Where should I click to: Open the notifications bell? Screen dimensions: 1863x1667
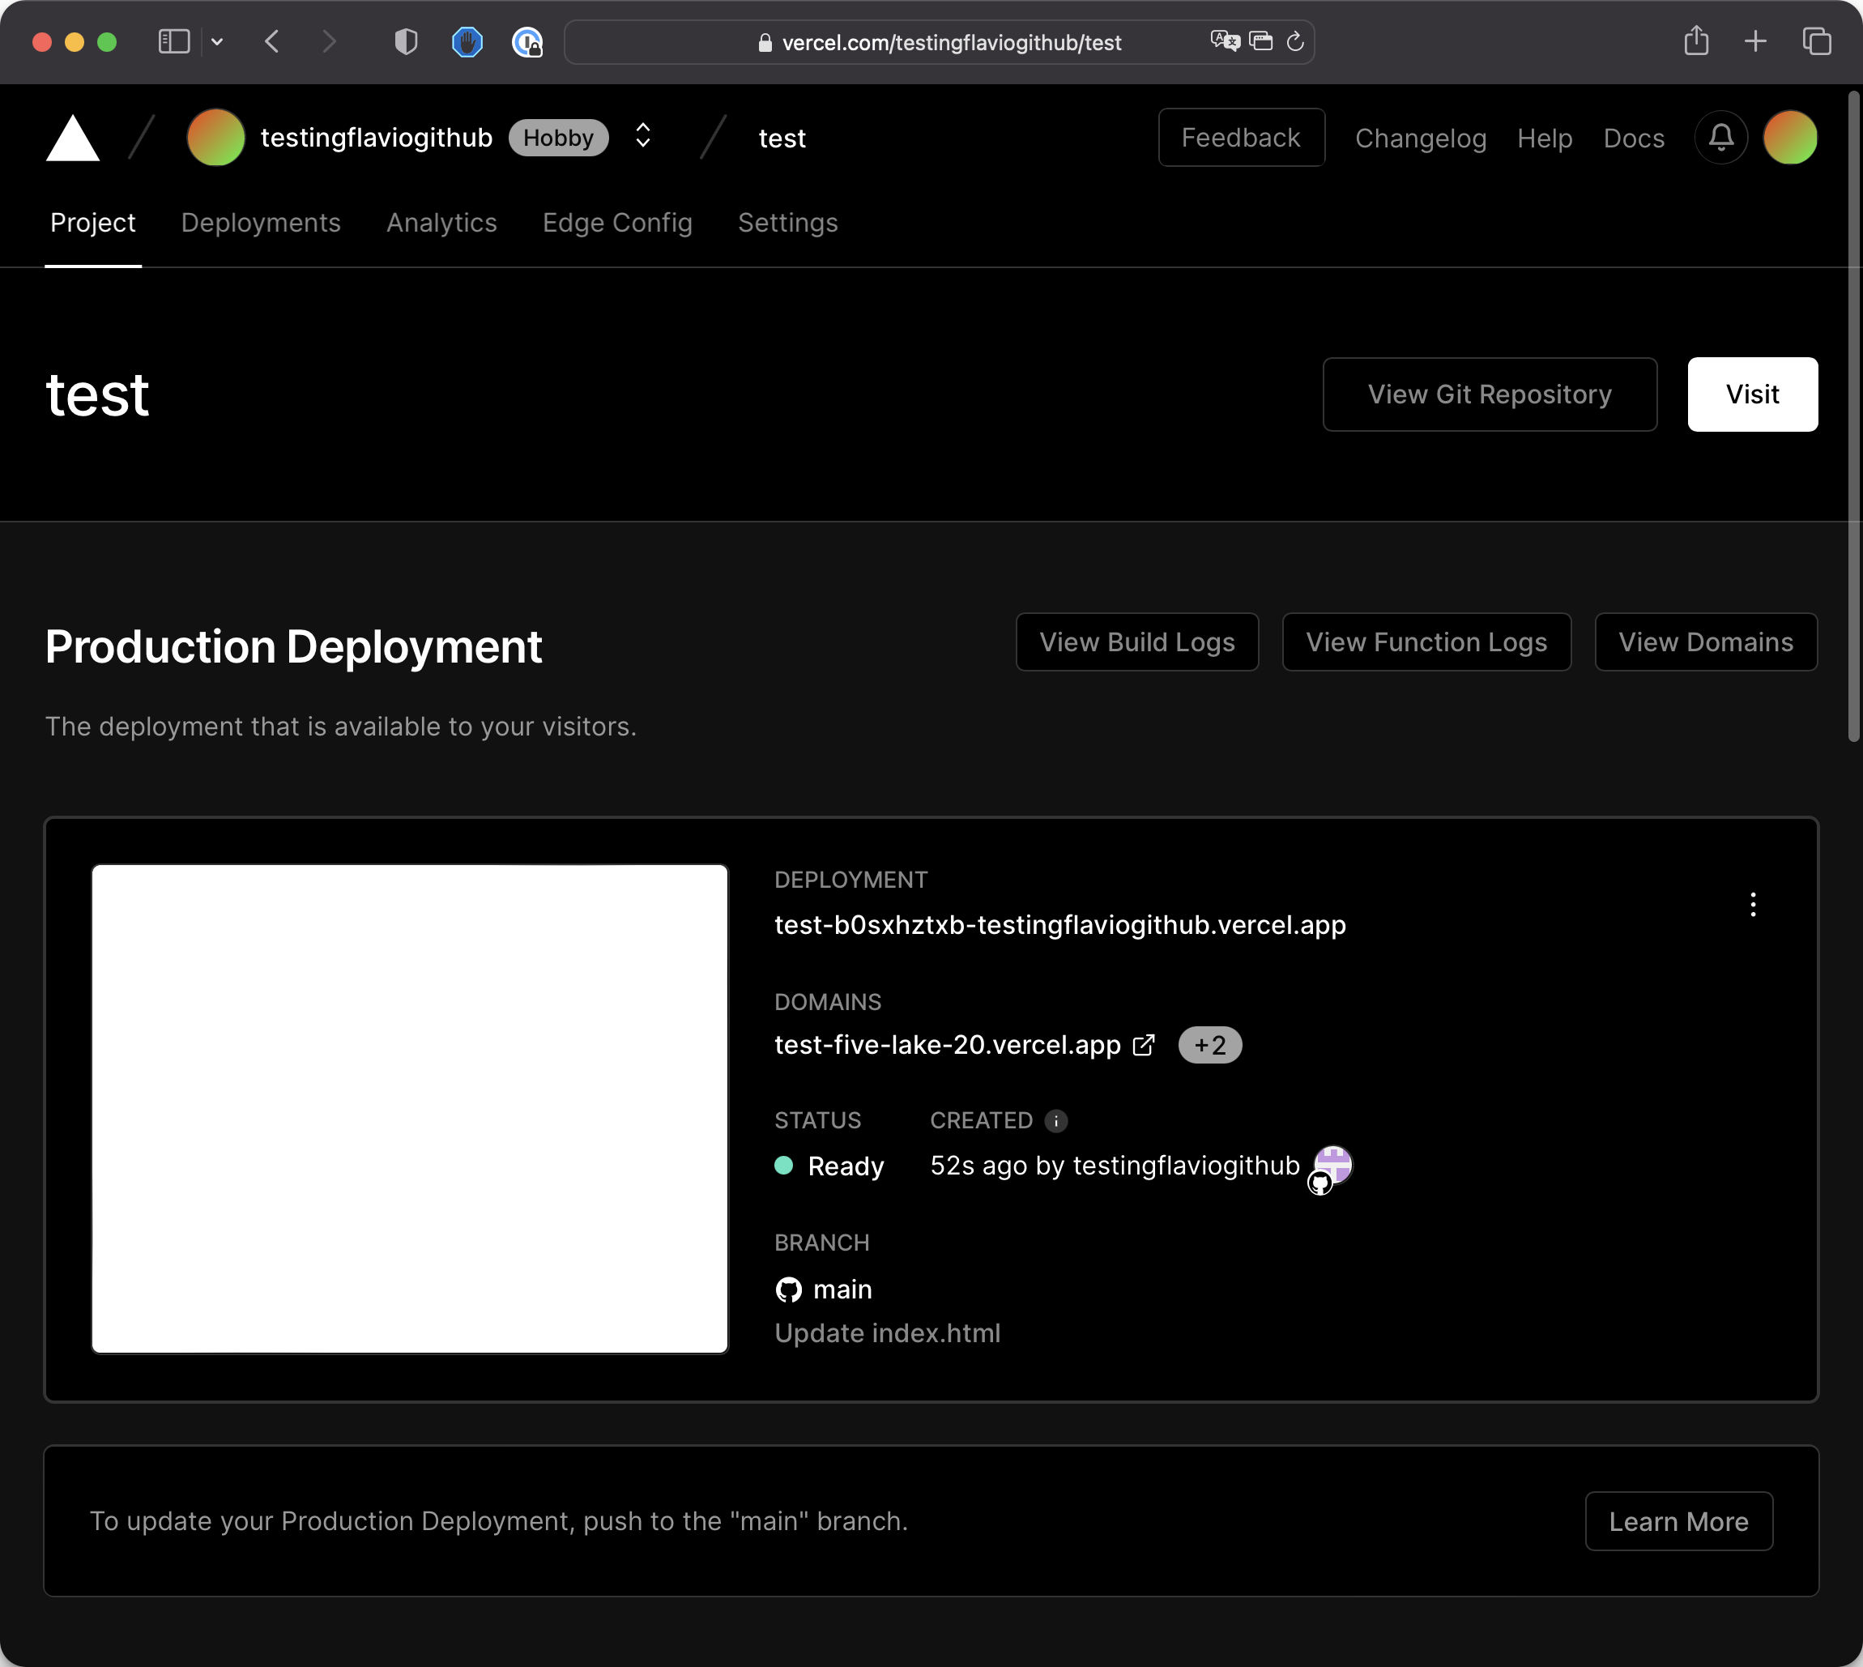tap(1721, 138)
